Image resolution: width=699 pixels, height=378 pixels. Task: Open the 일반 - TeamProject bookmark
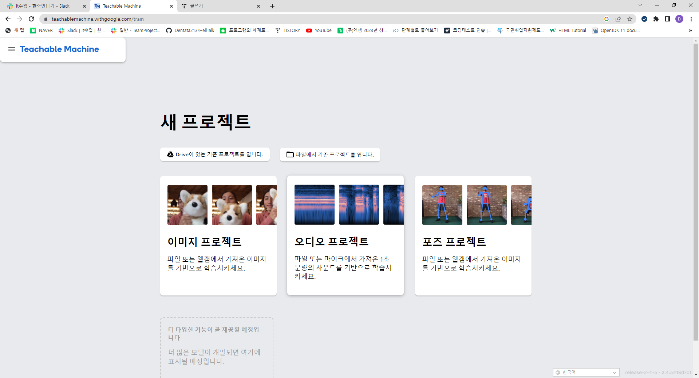(x=135, y=31)
